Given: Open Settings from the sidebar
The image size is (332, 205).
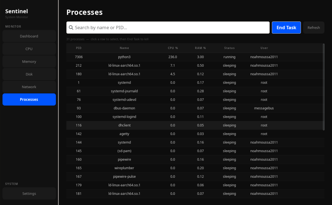Looking at the screenshot, I should tap(29, 193).
